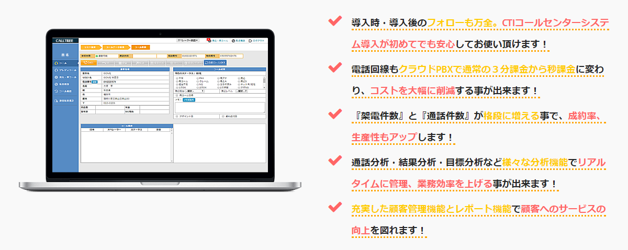Select the FAX radio button

click(197, 77)
